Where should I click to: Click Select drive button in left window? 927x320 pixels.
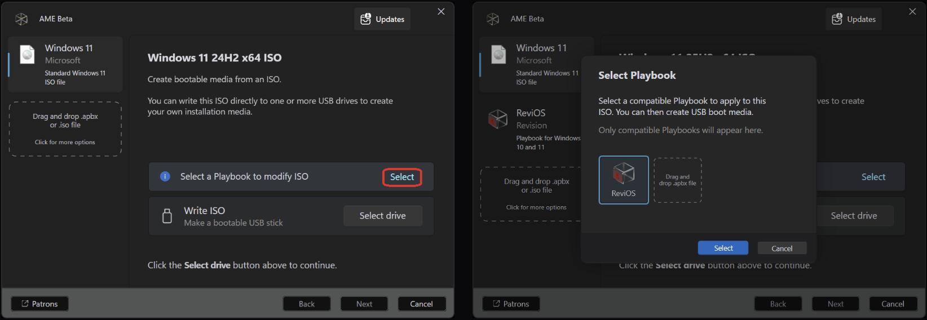point(383,216)
